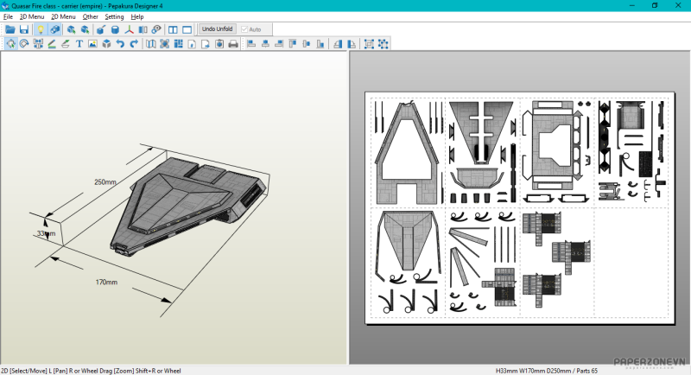This screenshot has width=691, height=375.
Task: Click the Save floppy disk icon
Action: point(24,29)
